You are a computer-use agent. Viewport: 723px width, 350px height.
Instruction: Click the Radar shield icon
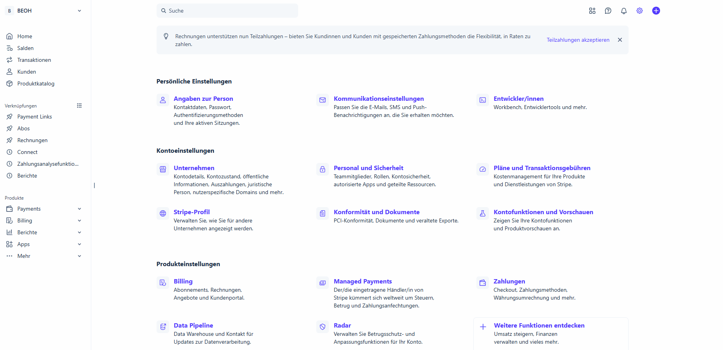click(323, 327)
